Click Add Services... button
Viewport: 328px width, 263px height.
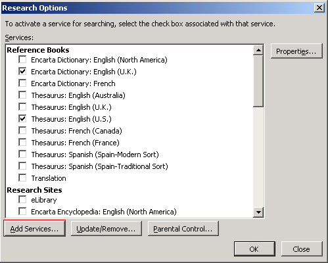[34, 229]
